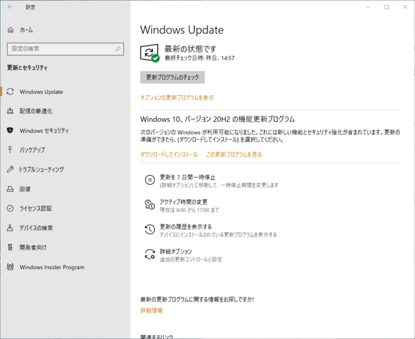
Task: Click the Windows Update page title
Action: 182,30
